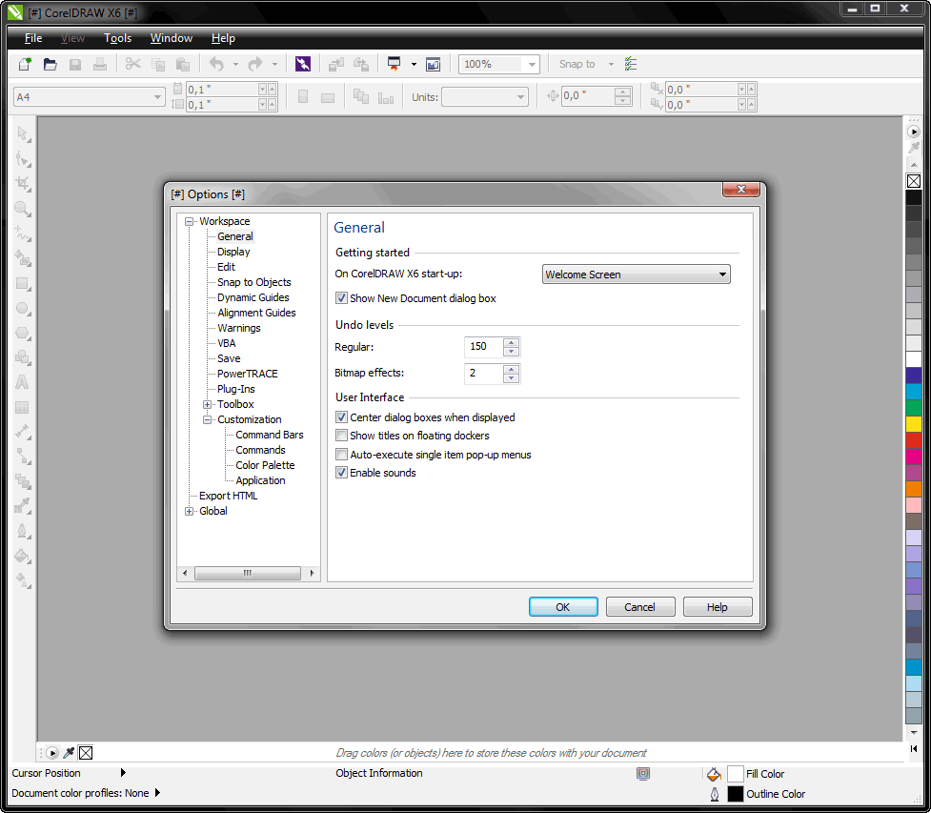Click the Open folder icon in toolbar

51,64
